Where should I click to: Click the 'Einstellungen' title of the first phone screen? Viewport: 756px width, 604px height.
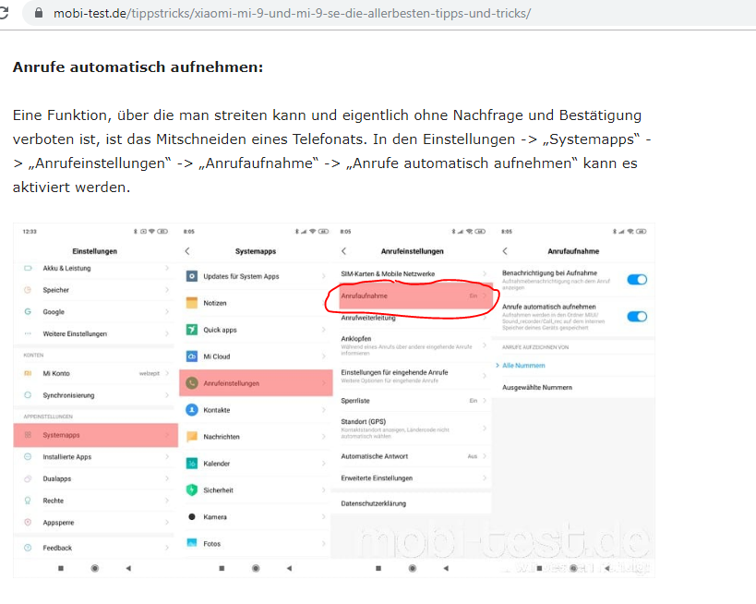(x=94, y=251)
